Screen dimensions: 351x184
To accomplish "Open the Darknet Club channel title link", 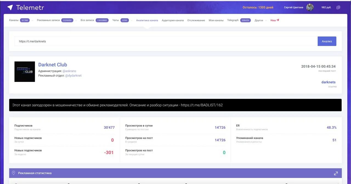I will [53, 65].
